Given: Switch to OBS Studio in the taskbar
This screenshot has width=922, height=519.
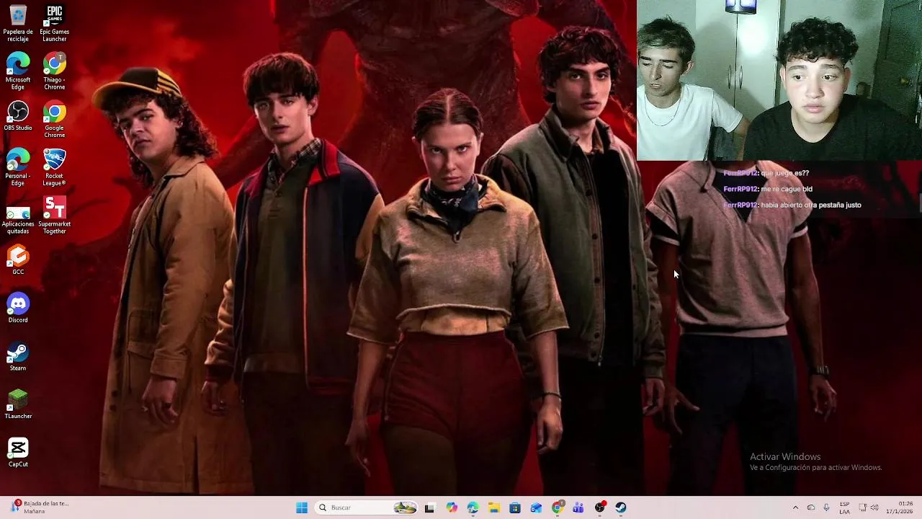Looking at the screenshot, I should tap(600, 507).
